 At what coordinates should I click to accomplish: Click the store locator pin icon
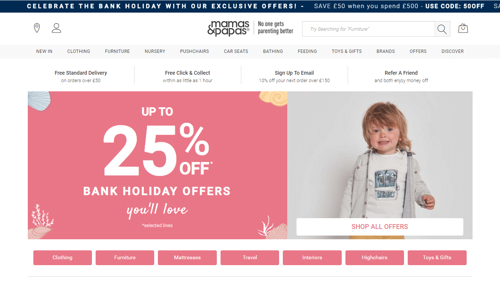[37, 28]
